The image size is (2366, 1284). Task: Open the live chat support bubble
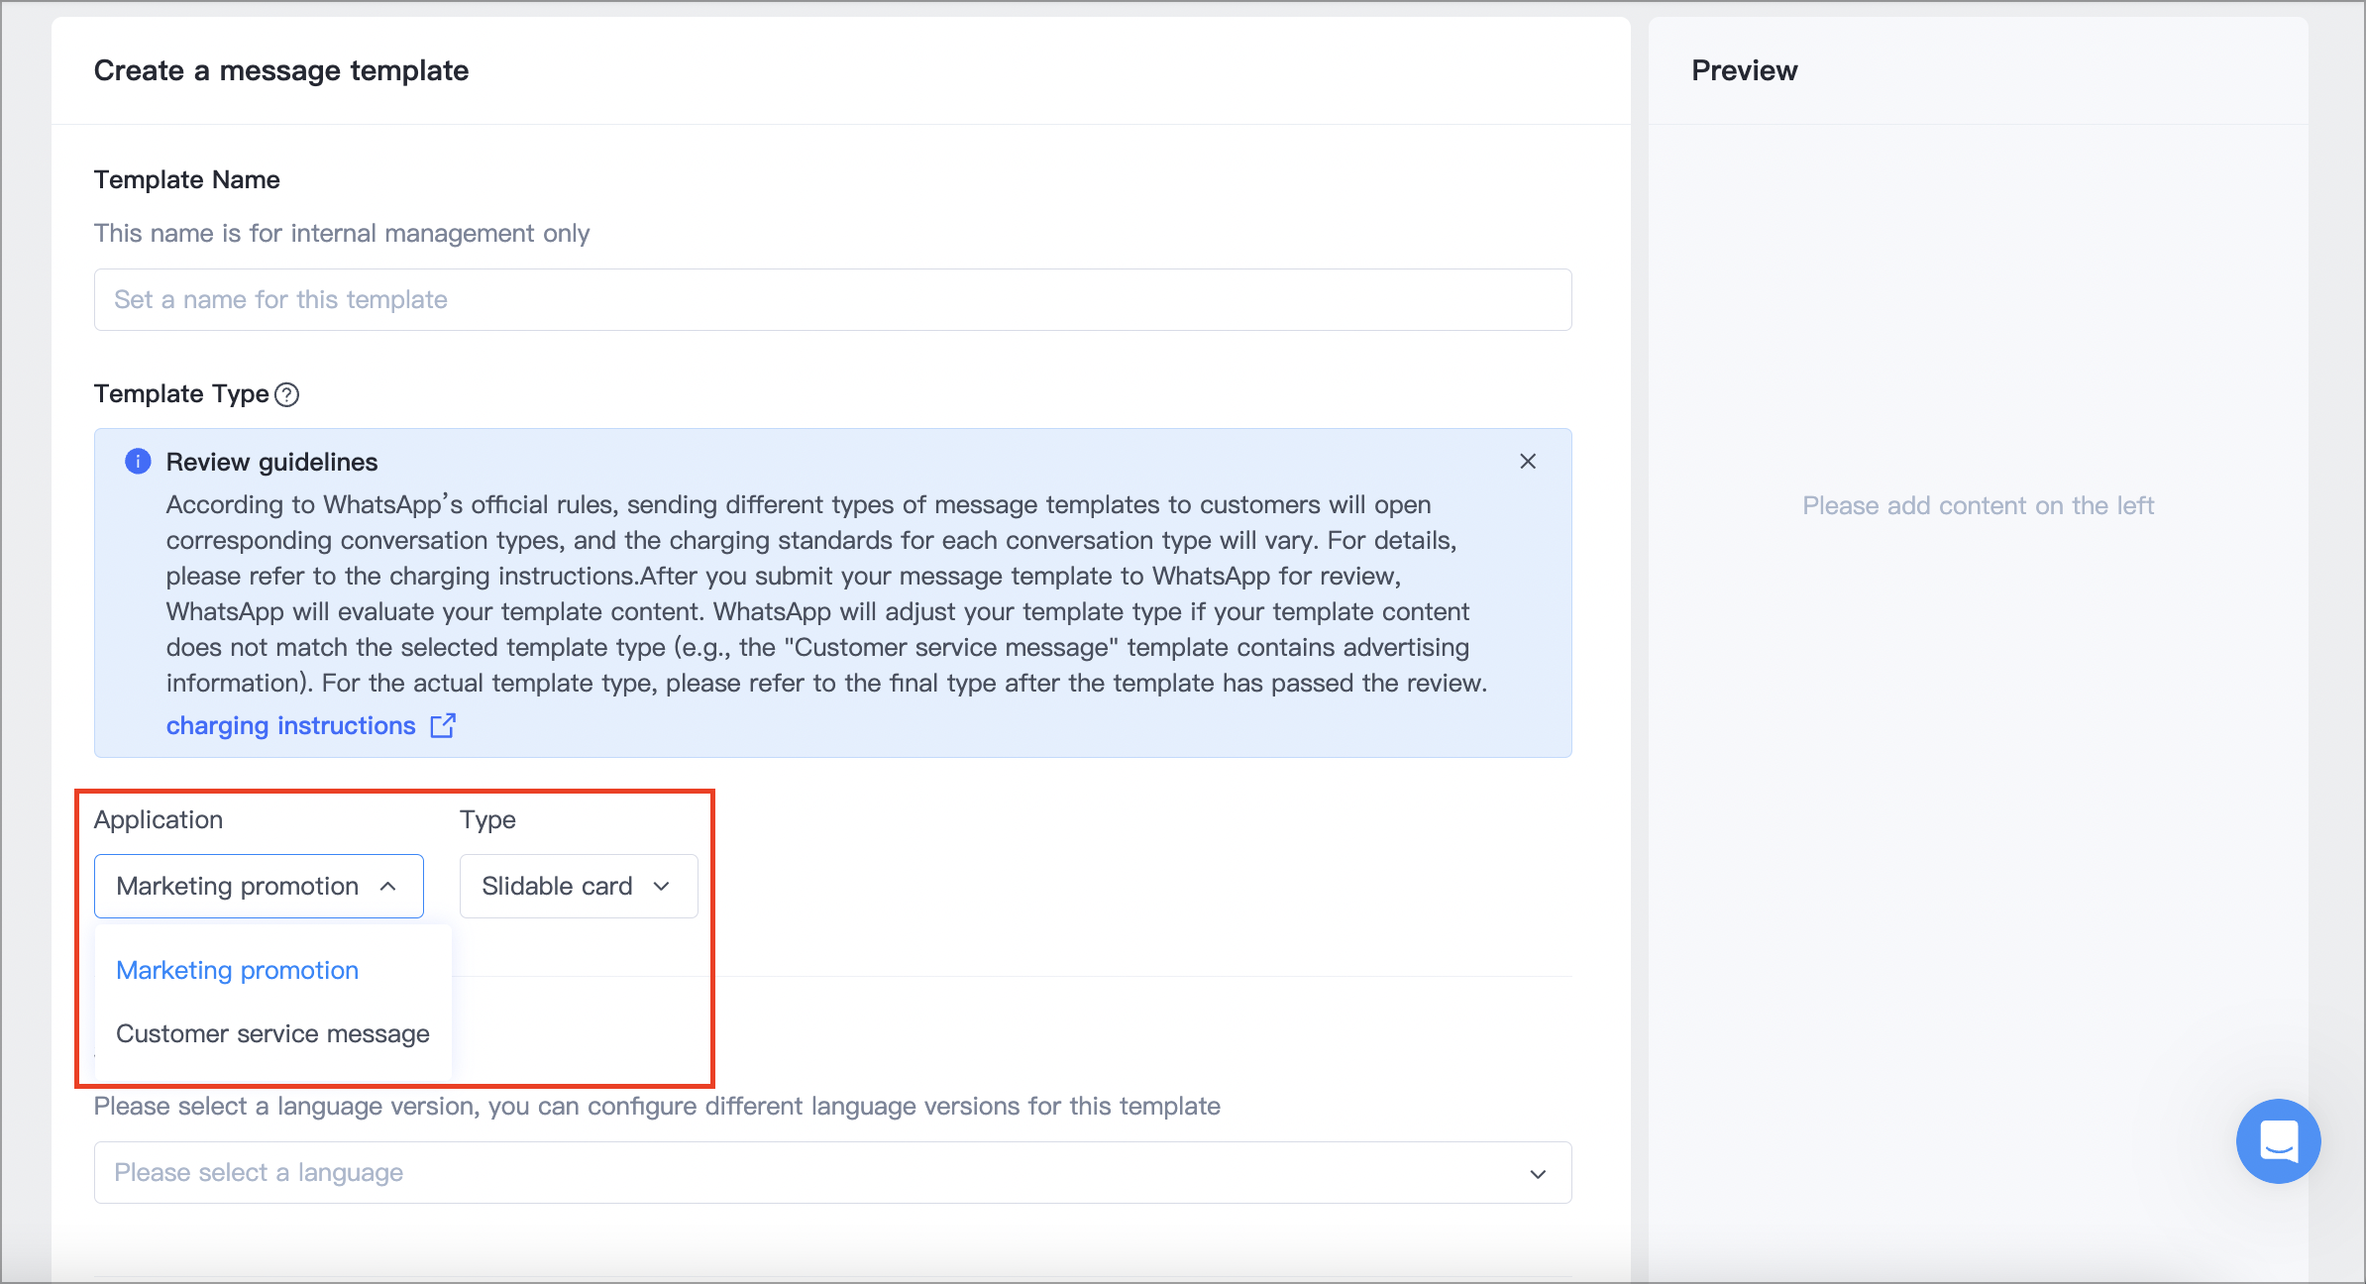point(2278,1140)
